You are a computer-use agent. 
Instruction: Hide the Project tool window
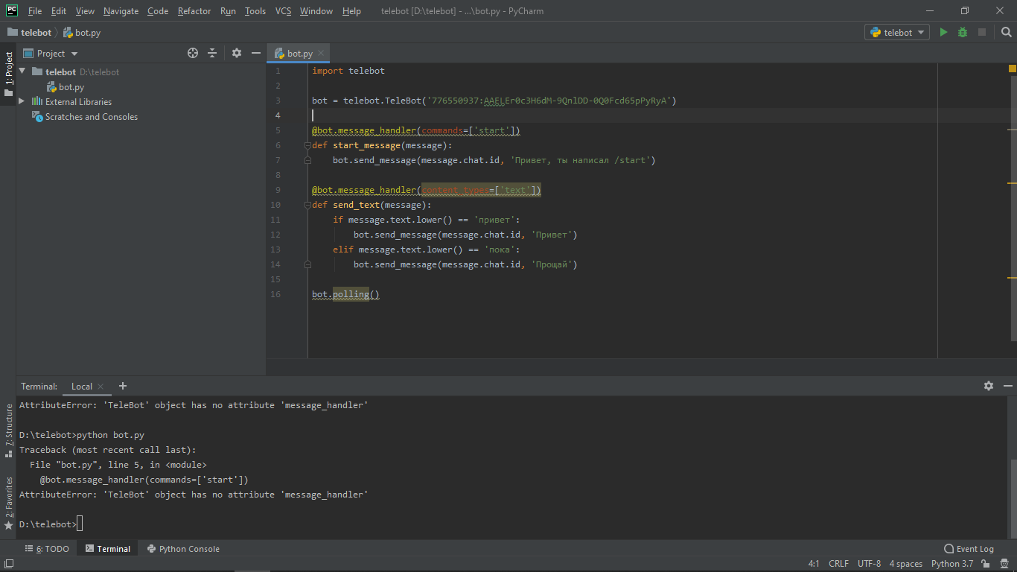[x=256, y=53]
